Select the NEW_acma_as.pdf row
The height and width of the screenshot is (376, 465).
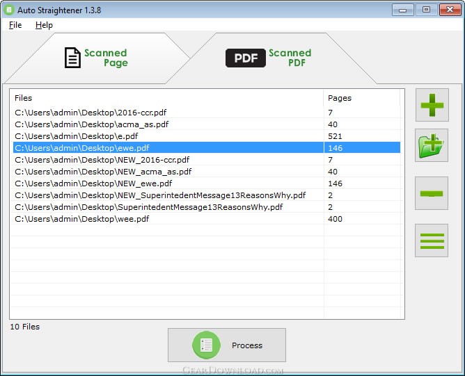point(207,172)
